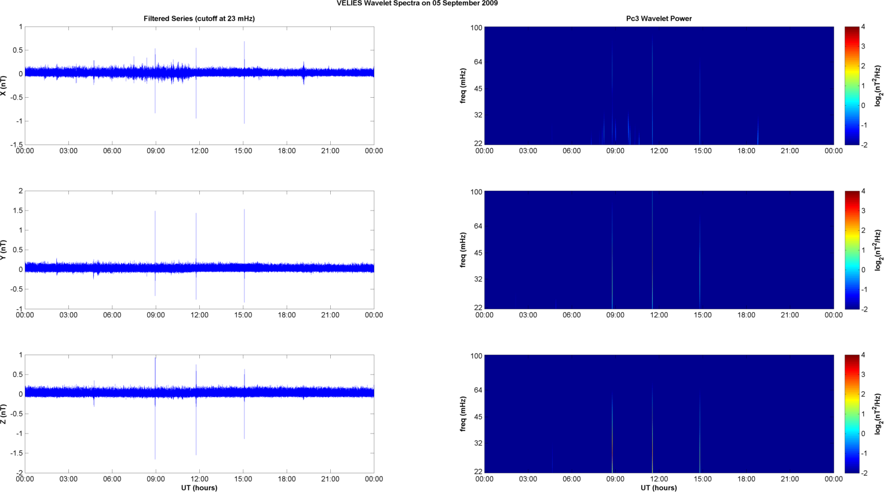Click the 09:00 spike in the Y (nT) series
The height and width of the screenshot is (492, 884).
pyautogui.click(x=155, y=253)
